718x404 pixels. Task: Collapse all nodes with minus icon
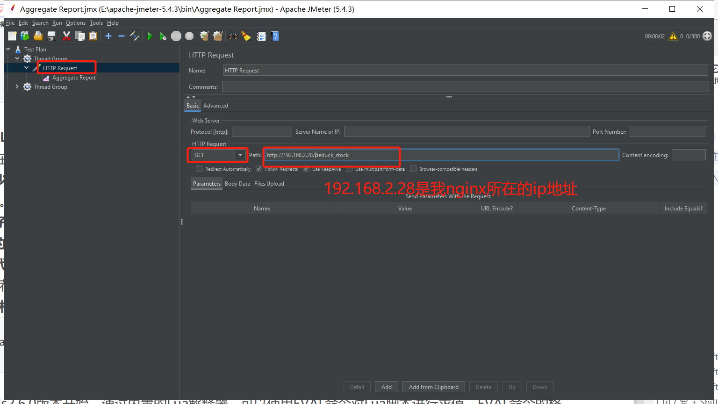tap(122, 36)
